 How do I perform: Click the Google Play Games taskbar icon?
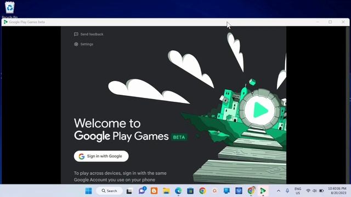click(x=263, y=191)
